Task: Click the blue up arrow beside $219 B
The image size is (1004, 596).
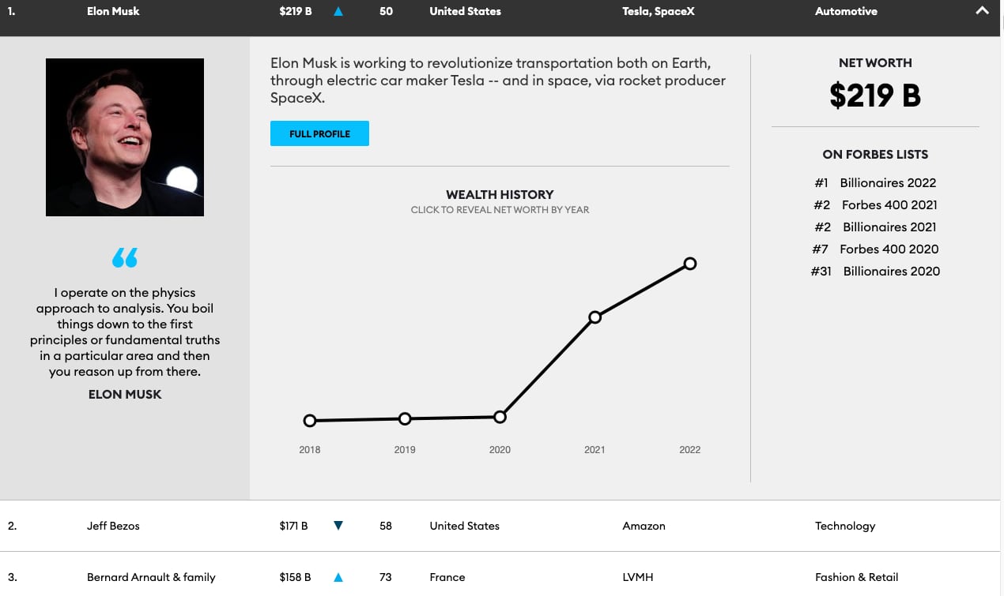Action: [x=338, y=12]
